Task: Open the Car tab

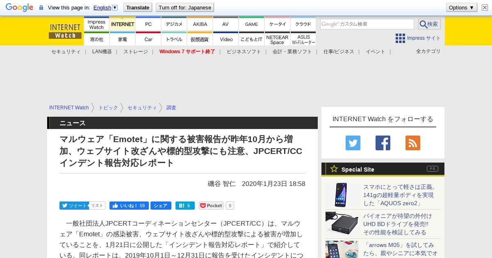Action: [x=148, y=39]
